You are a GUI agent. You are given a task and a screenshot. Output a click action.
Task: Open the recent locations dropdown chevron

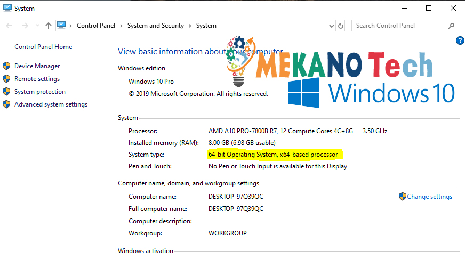(x=37, y=26)
